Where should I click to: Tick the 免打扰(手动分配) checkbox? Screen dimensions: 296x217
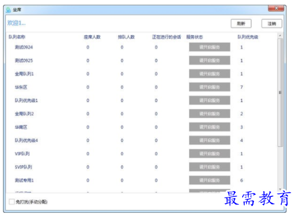pyautogui.click(x=12, y=202)
